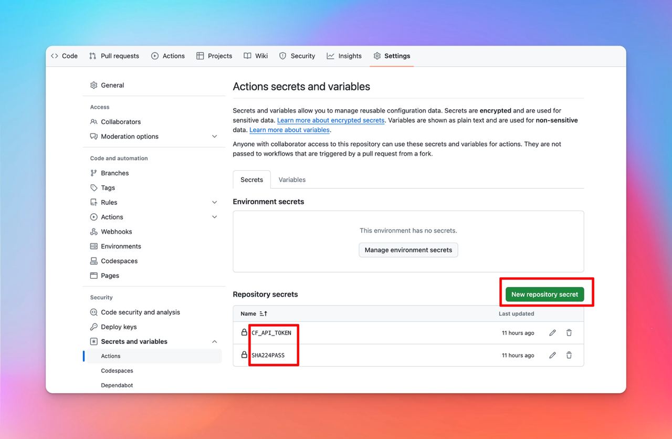Click the Collaborators people icon
The image size is (672, 439).
click(x=94, y=122)
